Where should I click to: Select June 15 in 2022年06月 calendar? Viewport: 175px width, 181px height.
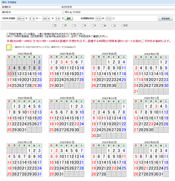pos(109,74)
